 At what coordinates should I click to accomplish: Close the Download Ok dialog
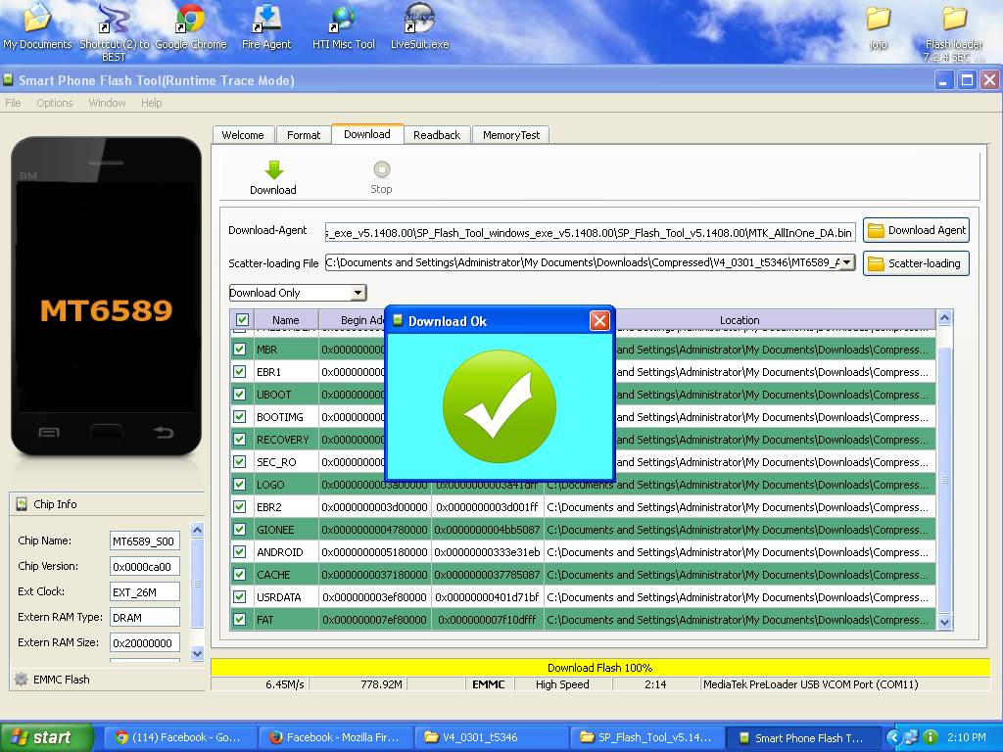click(599, 321)
